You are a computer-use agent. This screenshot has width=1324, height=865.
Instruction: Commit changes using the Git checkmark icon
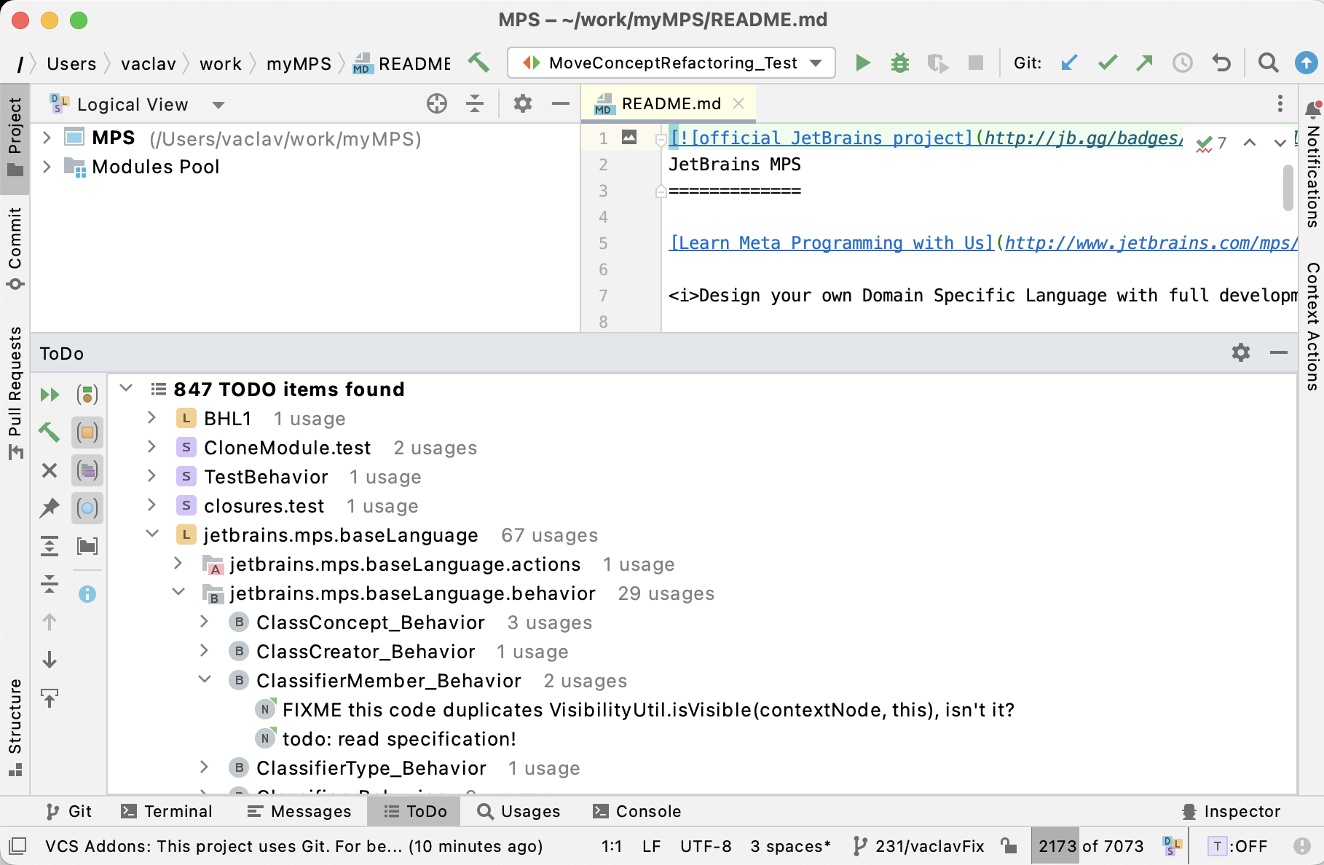pos(1107,63)
